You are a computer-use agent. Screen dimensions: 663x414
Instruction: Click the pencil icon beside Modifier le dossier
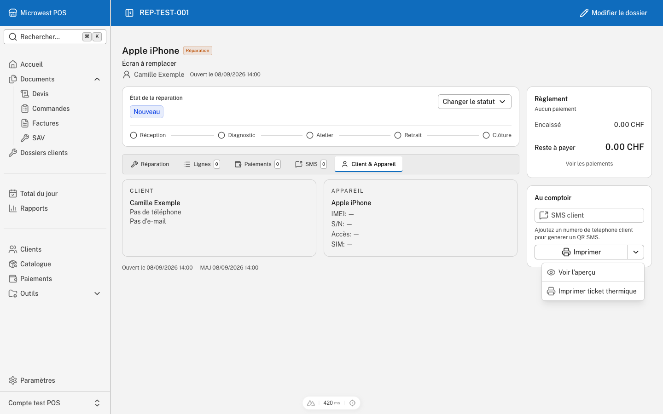coord(584,13)
